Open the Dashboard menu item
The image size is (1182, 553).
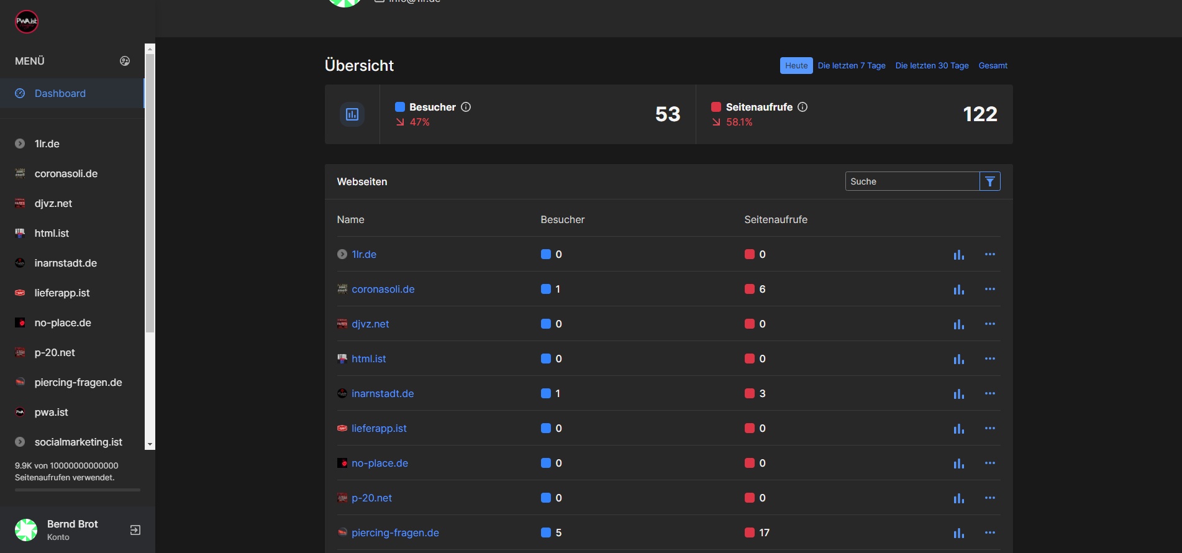coord(60,93)
